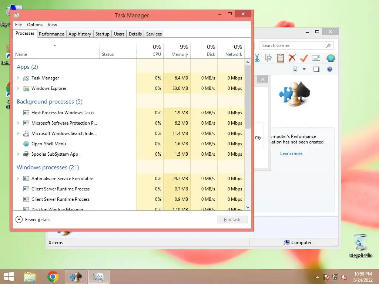Sort by the CPU column header

150,51
